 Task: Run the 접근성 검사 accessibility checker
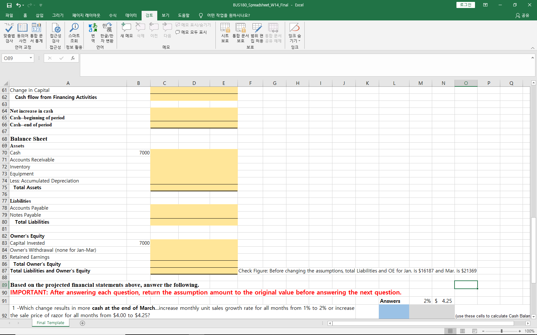point(56,32)
